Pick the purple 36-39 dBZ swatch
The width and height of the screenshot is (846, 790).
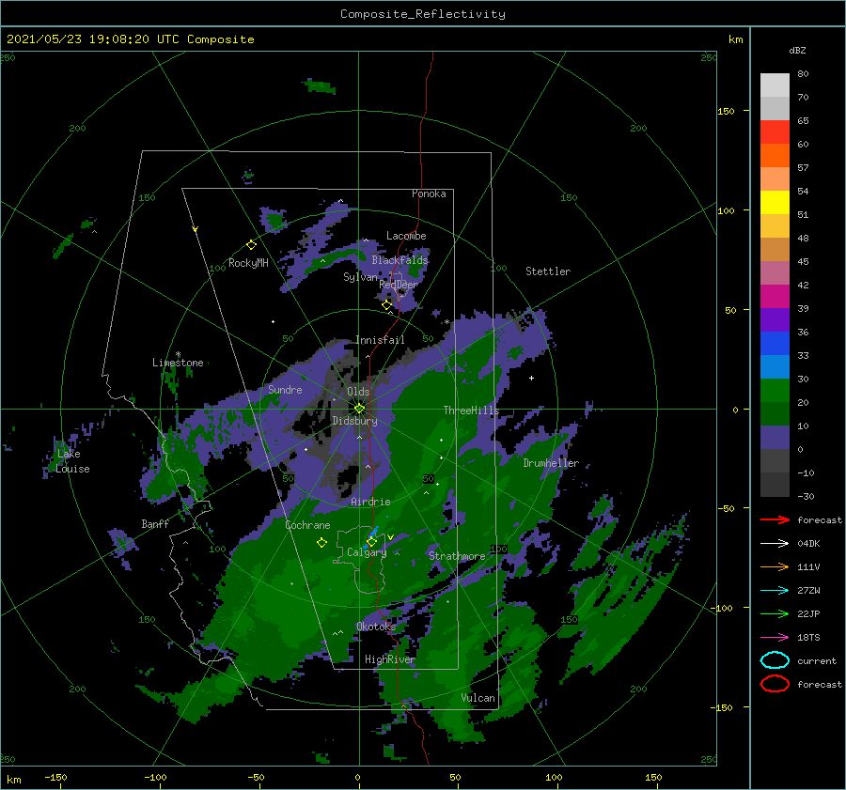point(775,320)
